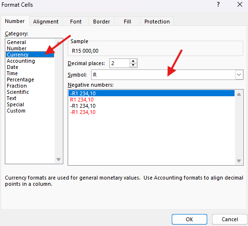Switch to the Alignment tab
The image size is (248, 226).
click(46, 22)
